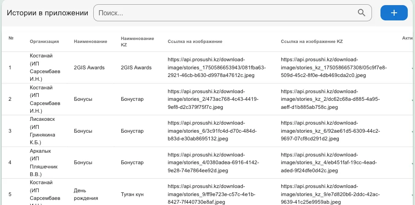Click image link containing stories_1750586653943

[x=217, y=68]
